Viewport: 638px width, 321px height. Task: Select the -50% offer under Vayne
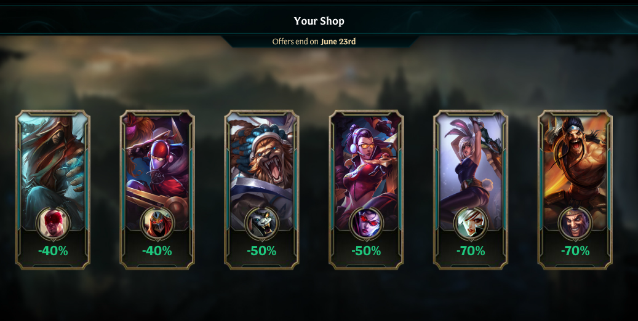point(366,251)
